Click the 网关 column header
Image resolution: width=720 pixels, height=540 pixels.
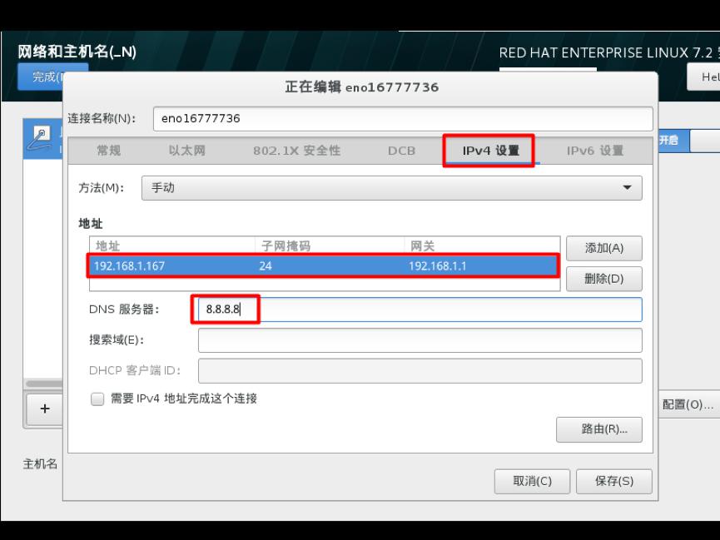pyautogui.click(x=482, y=246)
